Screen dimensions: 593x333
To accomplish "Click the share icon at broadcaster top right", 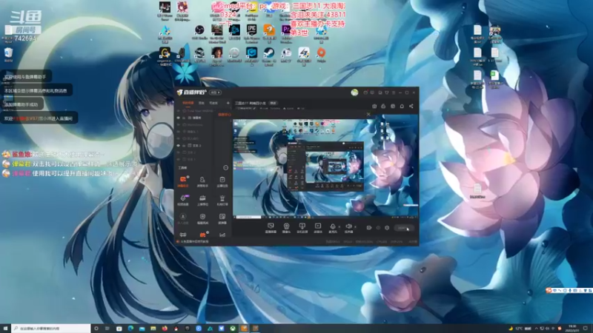I will pyautogui.click(x=411, y=106).
